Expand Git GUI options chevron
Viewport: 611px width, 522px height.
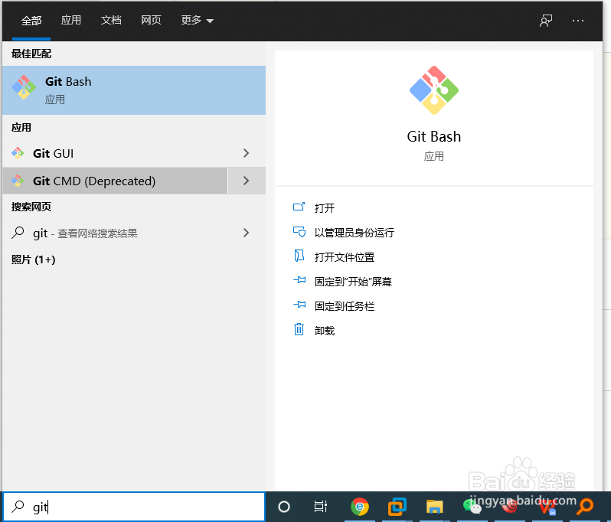coord(247,153)
